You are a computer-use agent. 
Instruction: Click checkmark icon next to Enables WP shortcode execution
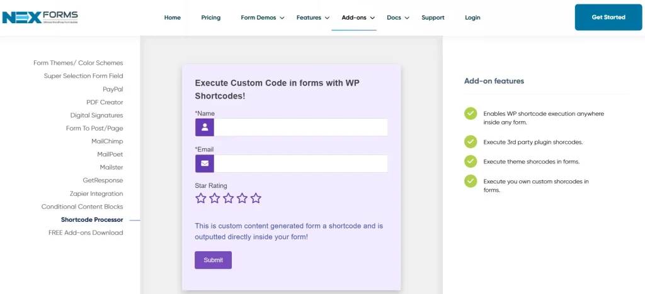pyautogui.click(x=471, y=114)
